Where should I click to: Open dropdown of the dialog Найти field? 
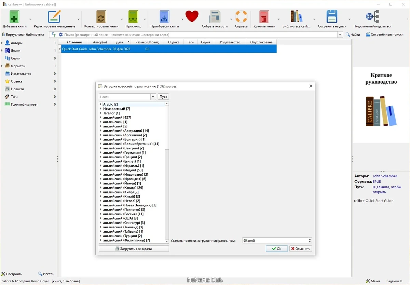(153, 97)
